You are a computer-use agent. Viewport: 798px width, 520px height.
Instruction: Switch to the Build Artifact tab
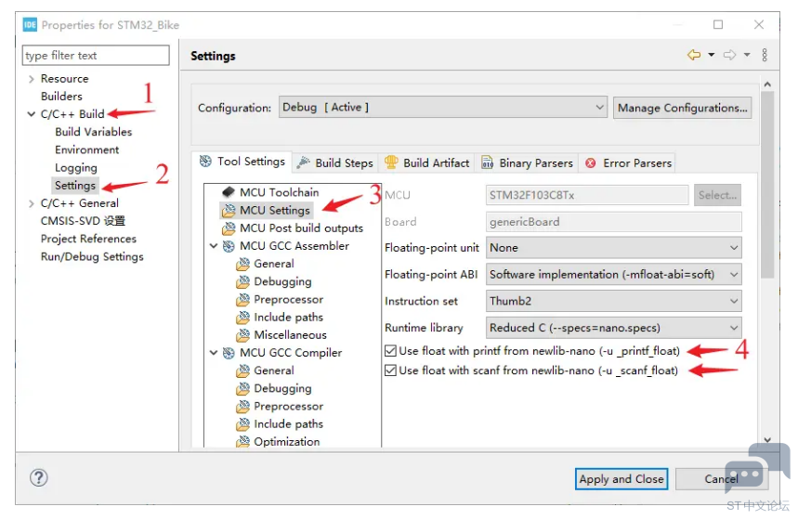click(426, 162)
